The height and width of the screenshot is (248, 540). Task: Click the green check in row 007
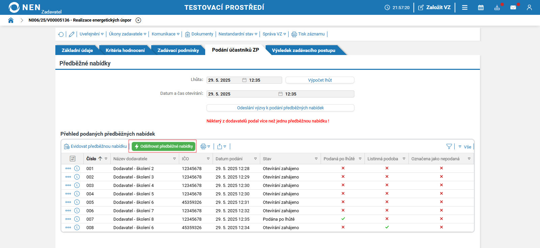(x=343, y=219)
